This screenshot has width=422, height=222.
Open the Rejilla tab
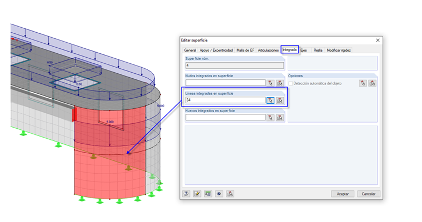[x=318, y=51]
